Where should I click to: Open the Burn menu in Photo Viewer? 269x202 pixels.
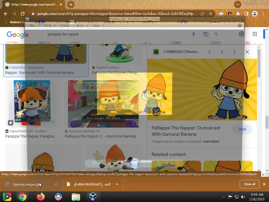(x=82, y=26)
